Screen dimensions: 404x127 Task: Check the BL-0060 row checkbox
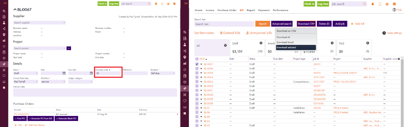coord(197,94)
